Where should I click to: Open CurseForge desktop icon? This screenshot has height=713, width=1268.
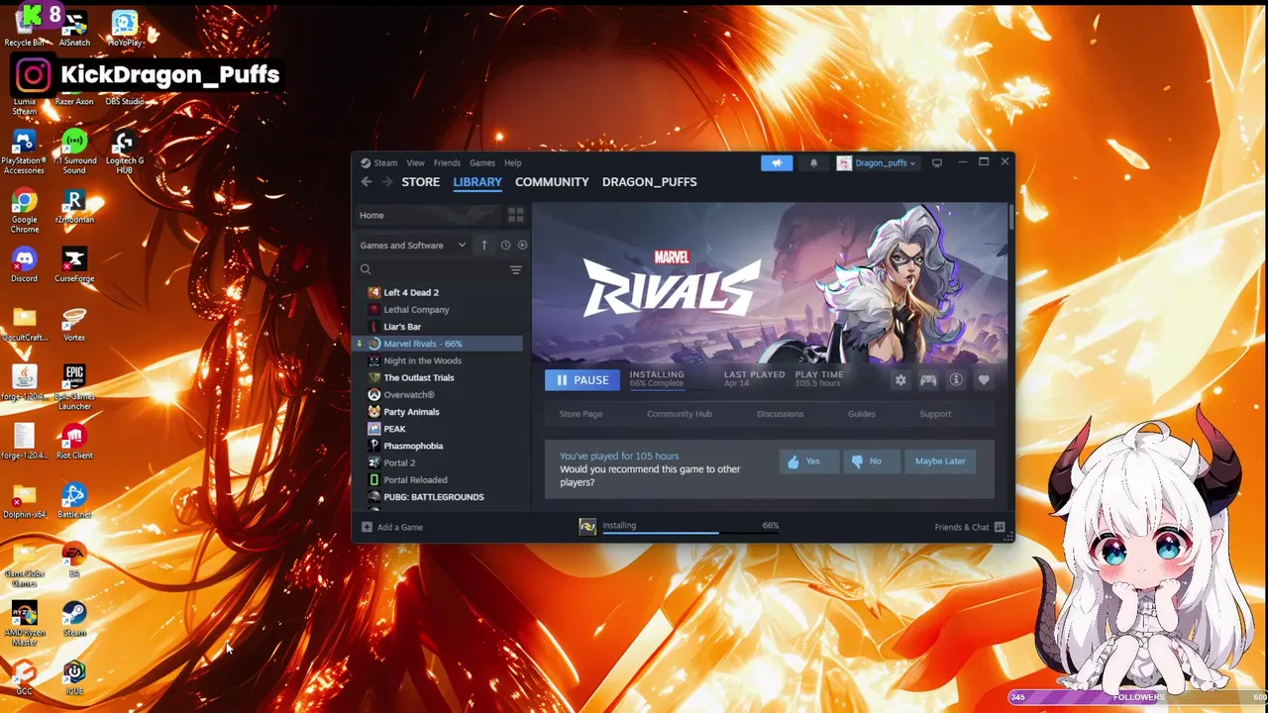74,265
